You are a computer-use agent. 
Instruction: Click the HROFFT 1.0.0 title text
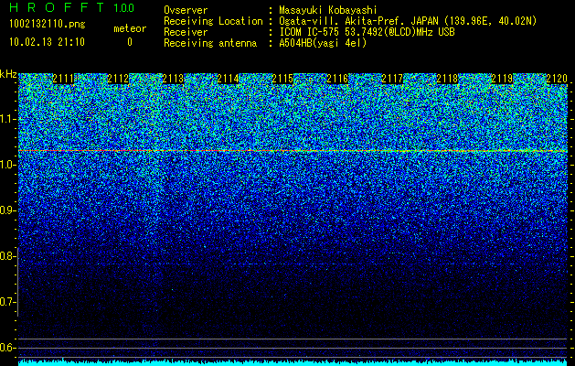click(x=72, y=7)
